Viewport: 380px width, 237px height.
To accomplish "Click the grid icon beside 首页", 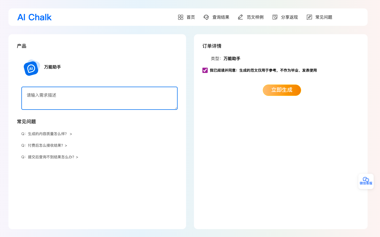I will pyautogui.click(x=180, y=17).
